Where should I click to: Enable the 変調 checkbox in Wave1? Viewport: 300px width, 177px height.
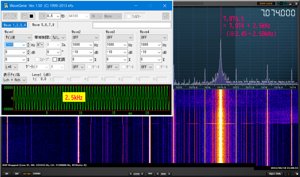tap(54, 60)
